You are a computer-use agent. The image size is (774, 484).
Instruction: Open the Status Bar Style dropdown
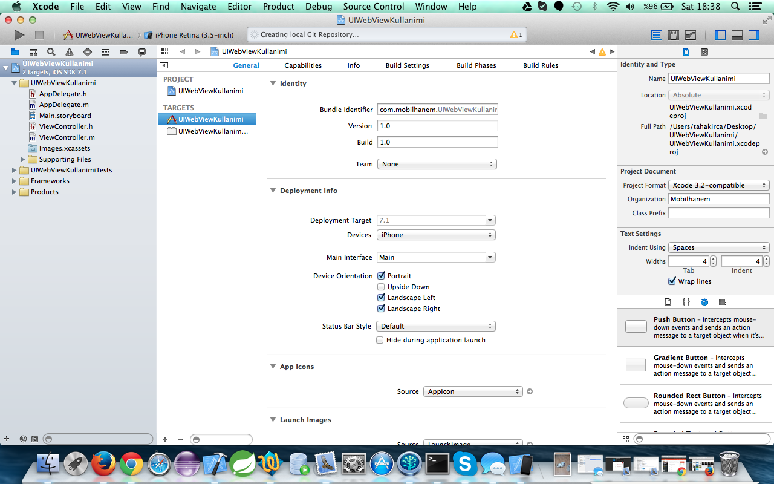click(x=436, y=326)
